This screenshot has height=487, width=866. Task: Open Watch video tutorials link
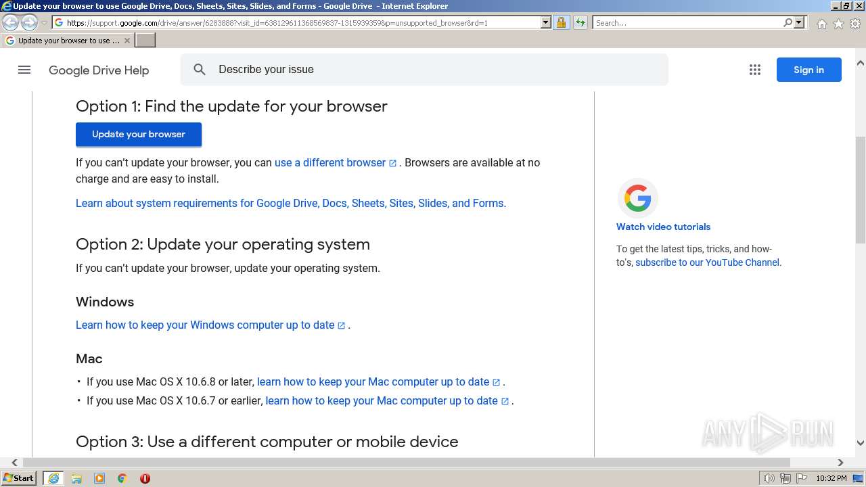point(663,227)
